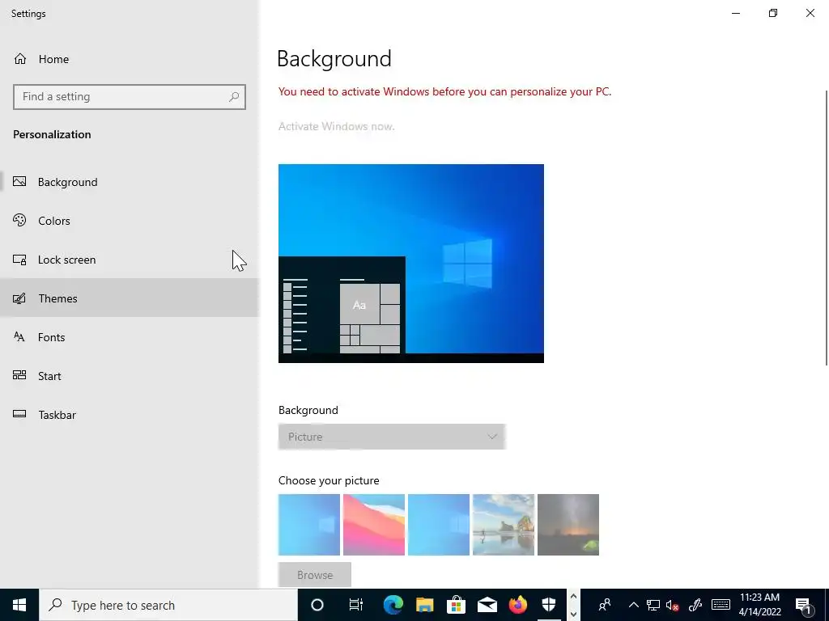Click the Find a setting search box
The width and height of the screenshot is (829, 621).
130,97
